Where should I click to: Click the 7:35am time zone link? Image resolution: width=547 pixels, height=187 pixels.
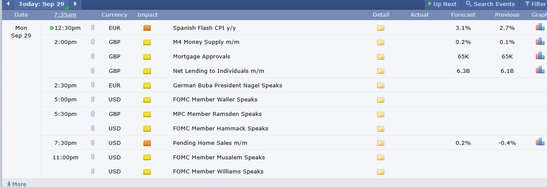click(65, 14)
